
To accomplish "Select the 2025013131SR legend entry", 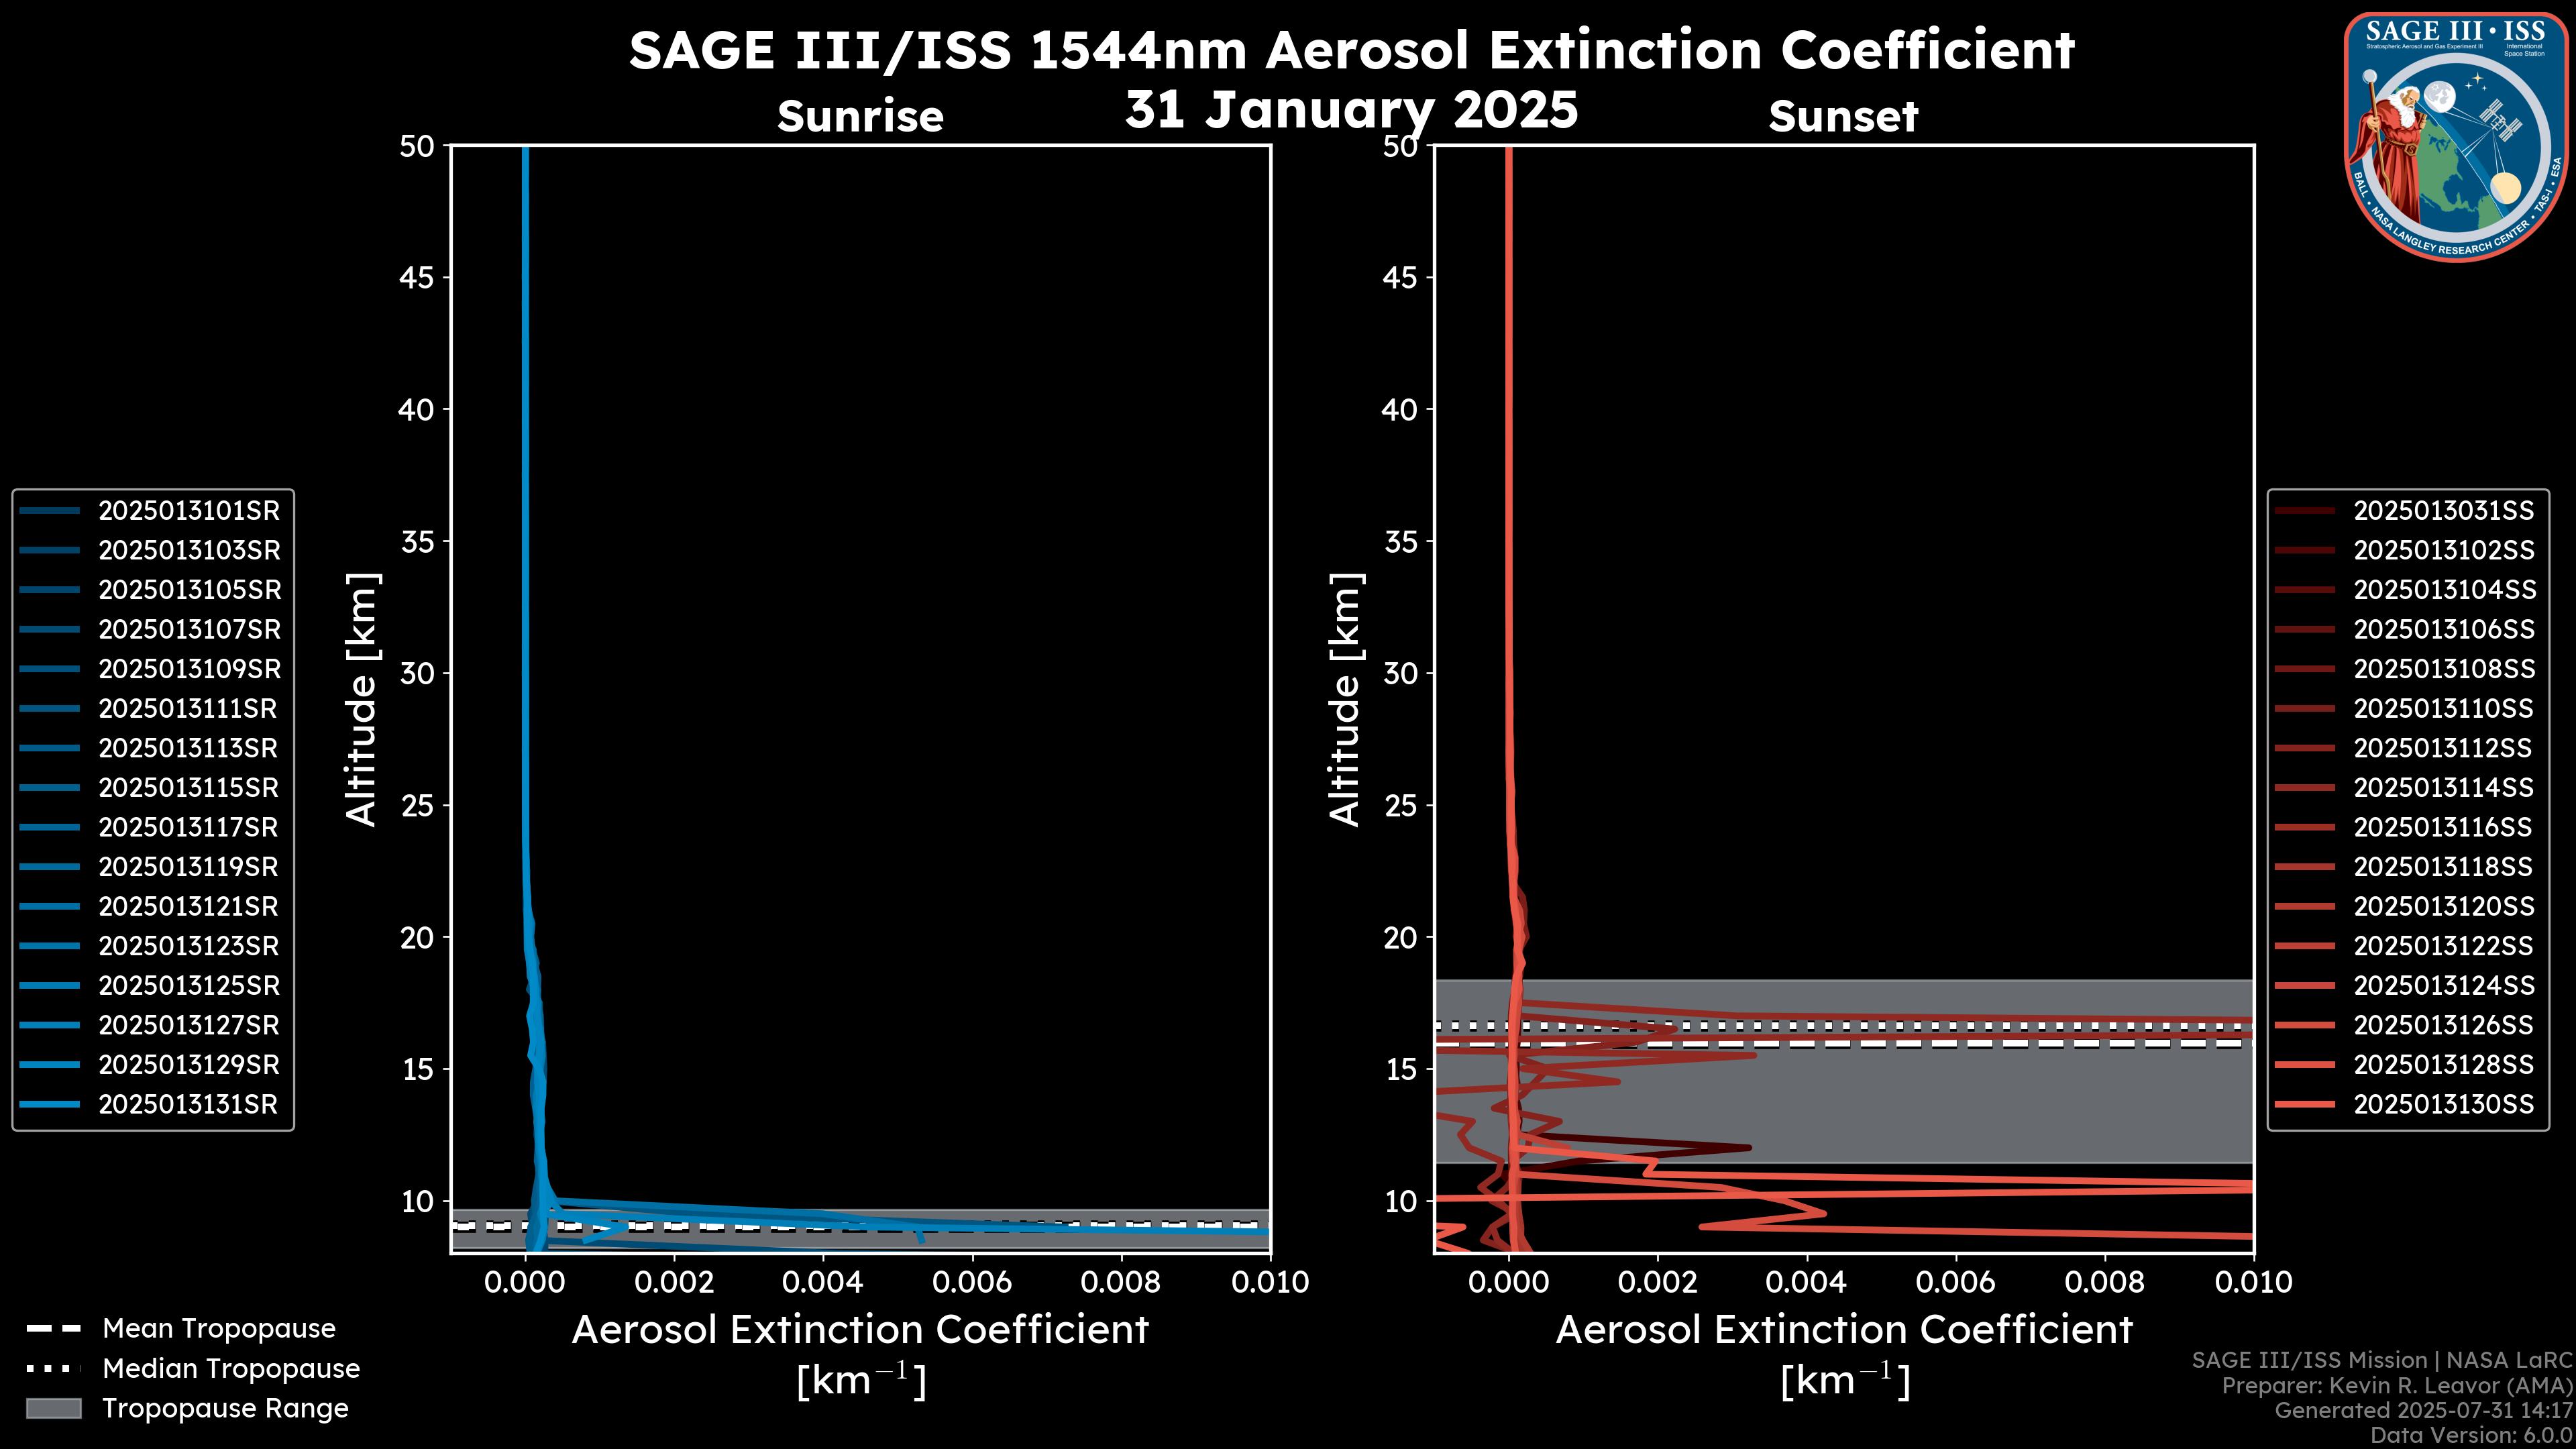I will pos(188,1105).
